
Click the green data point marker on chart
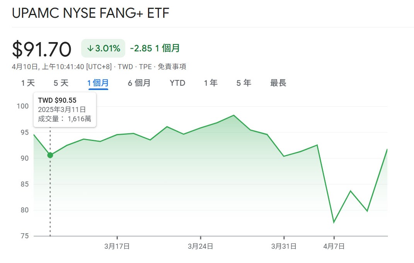pos(50,155)
